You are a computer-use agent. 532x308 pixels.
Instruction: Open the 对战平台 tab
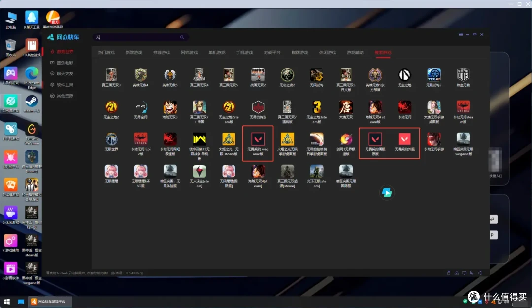pyautogui.click(x=272, y=53)
